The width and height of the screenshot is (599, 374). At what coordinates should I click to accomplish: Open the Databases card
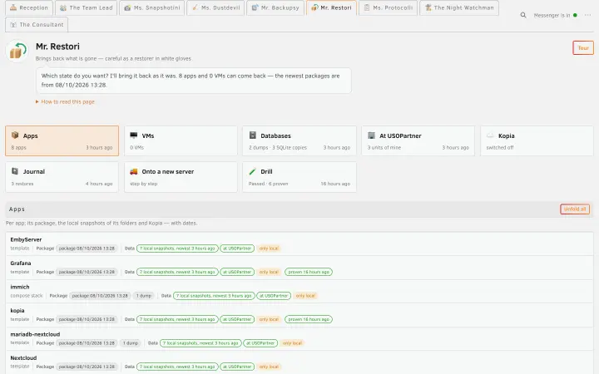[x=299, y=140]
